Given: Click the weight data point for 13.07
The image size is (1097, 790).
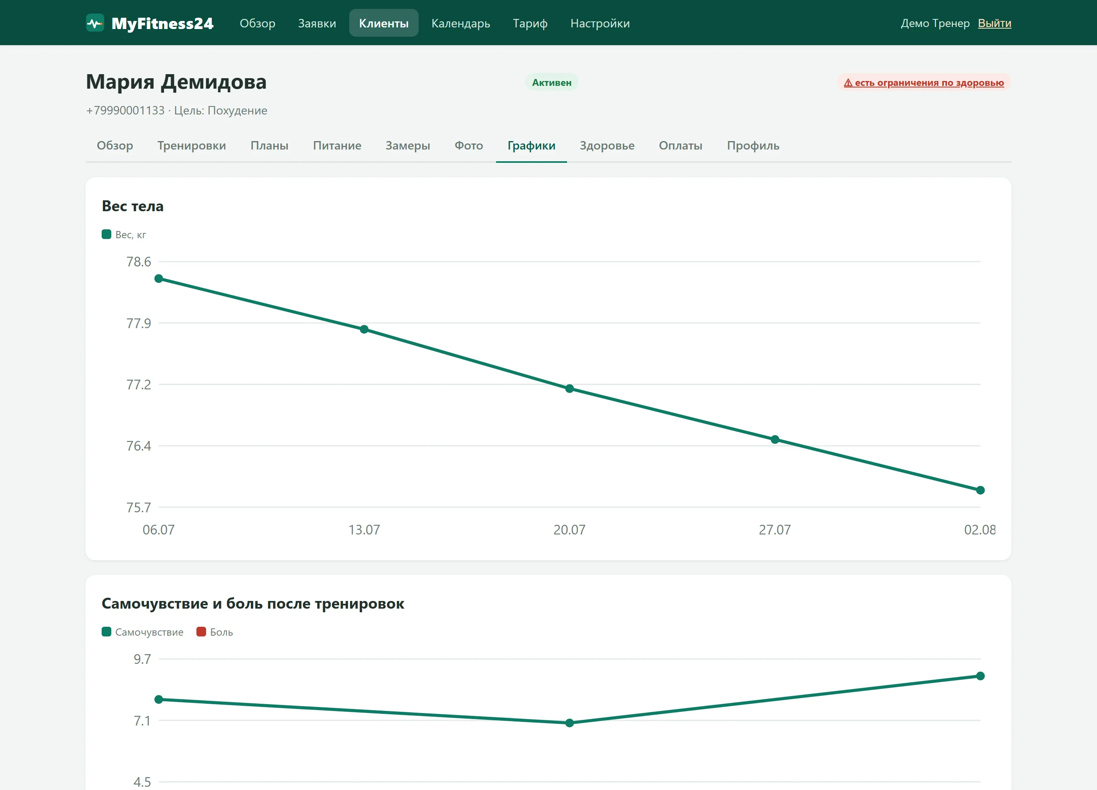Looking at the screenshot, I should [364, 329].
